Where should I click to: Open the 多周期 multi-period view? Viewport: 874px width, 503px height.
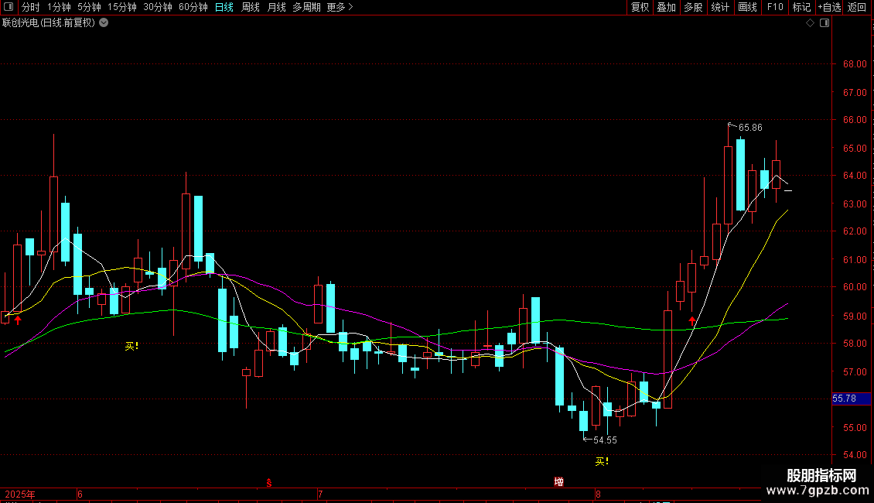[306, 7]
